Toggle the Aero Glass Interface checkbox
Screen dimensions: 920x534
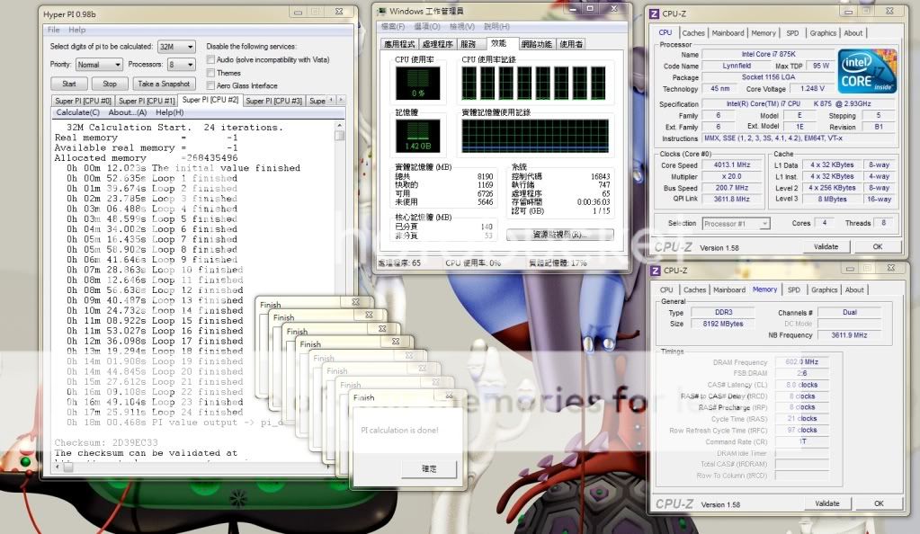210,85
